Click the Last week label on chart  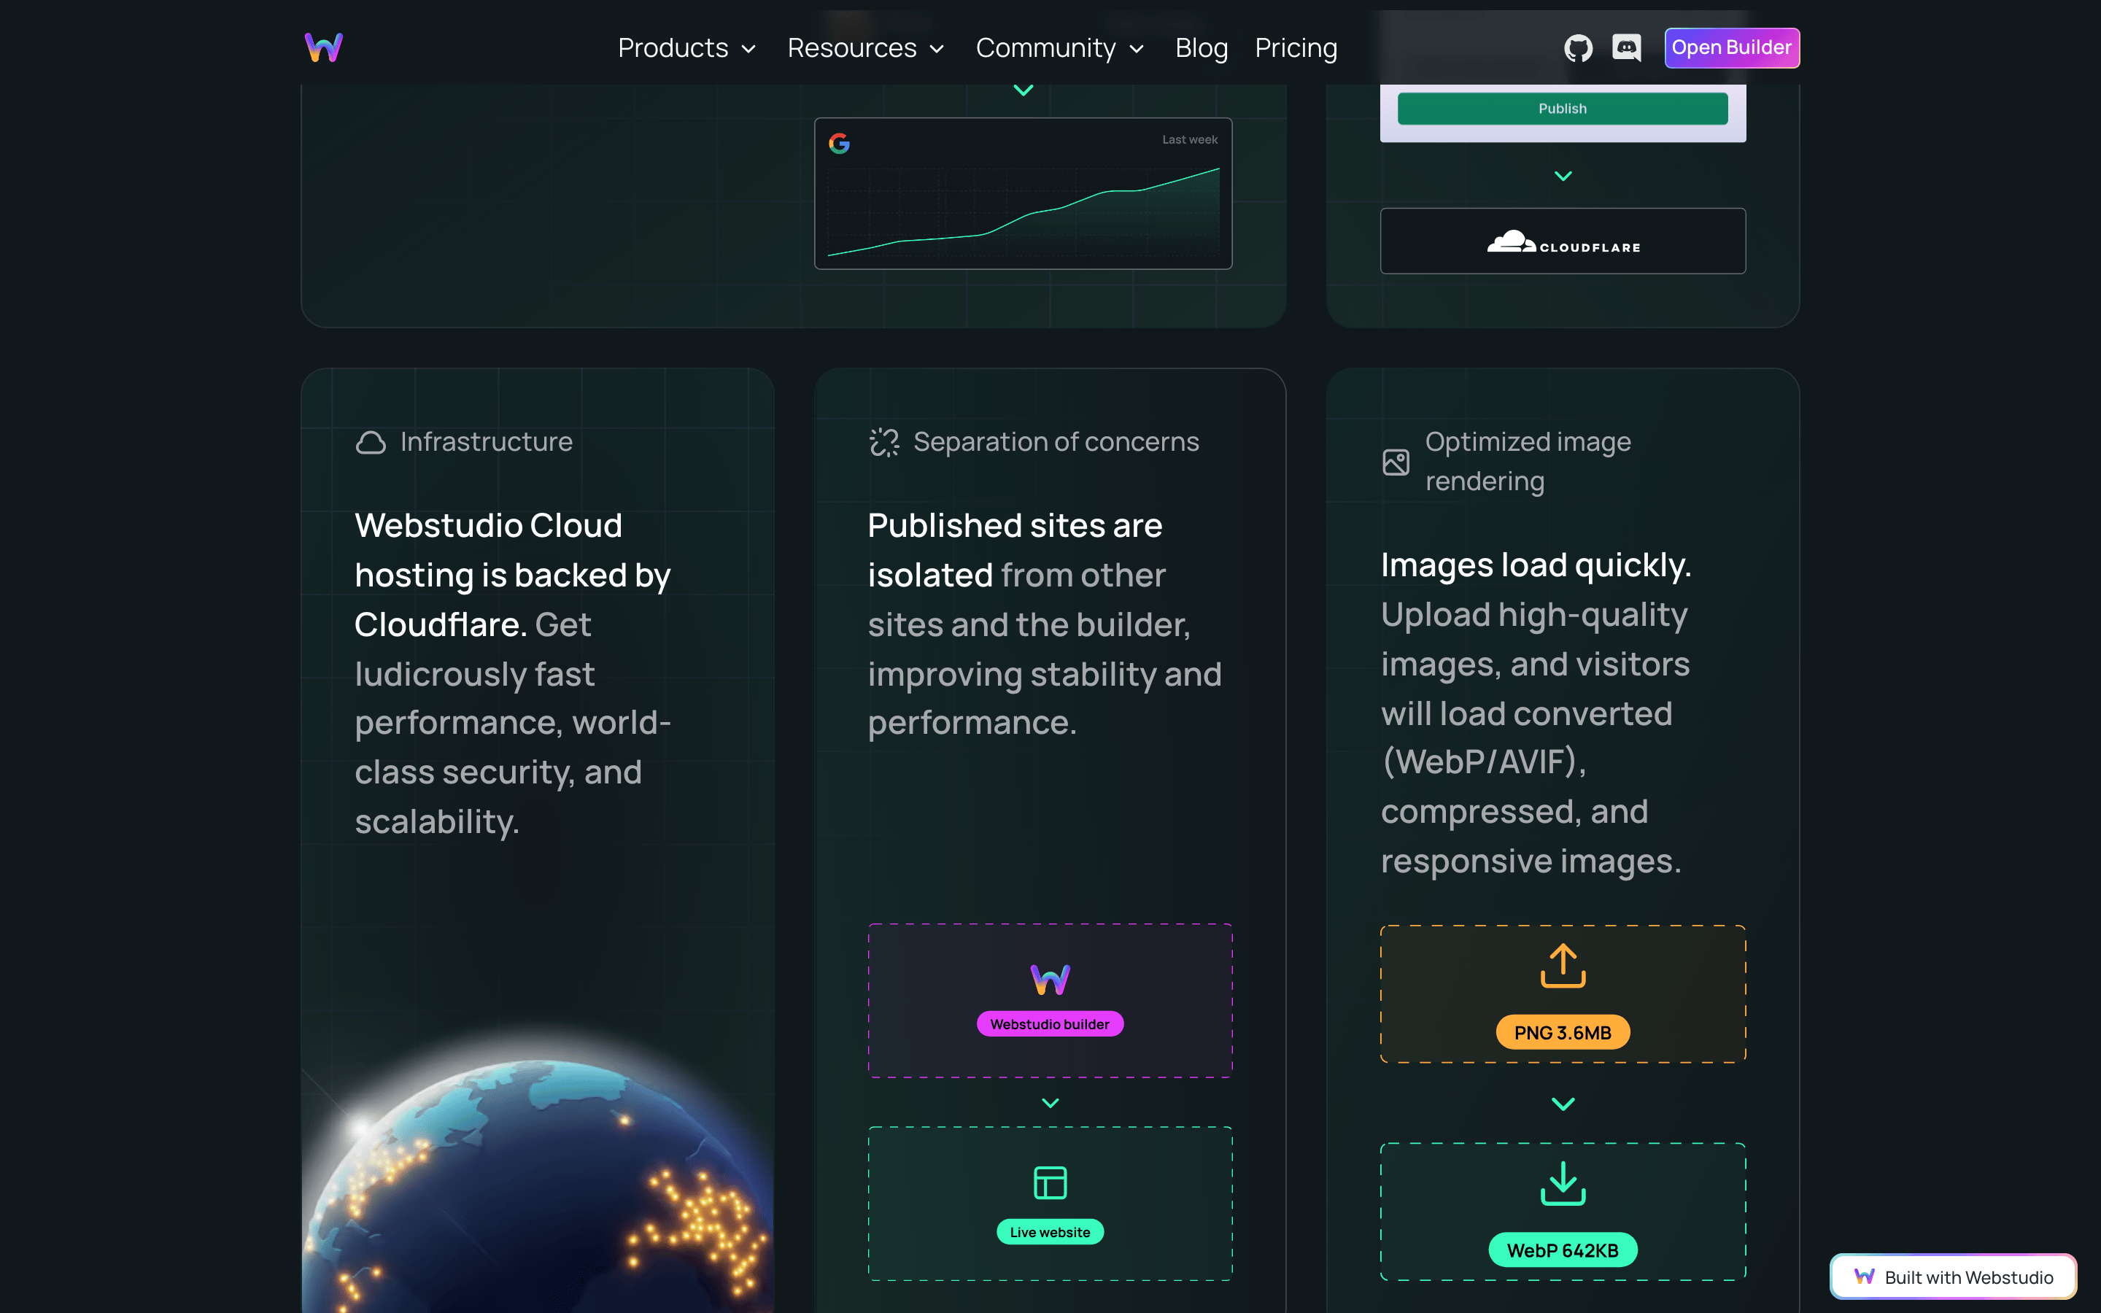click(x=1189, y=140)
